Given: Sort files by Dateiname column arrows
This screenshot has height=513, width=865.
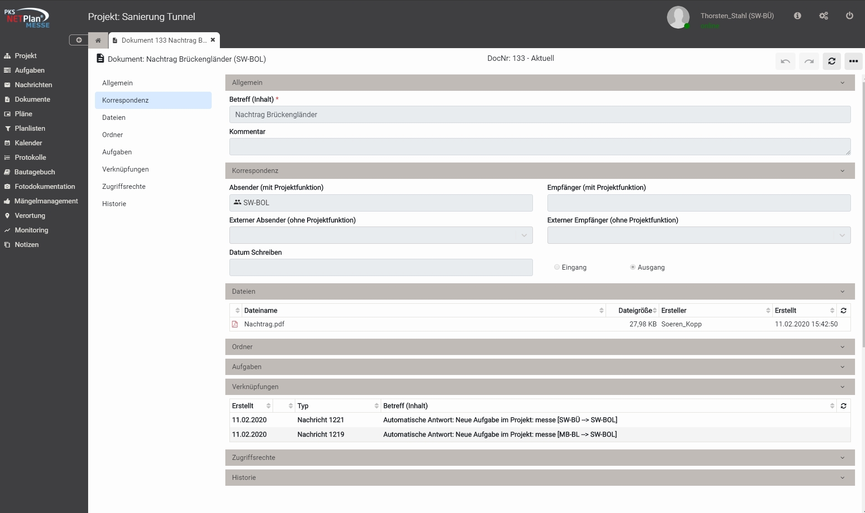Looking at the screenshot, I should [602, 311].
